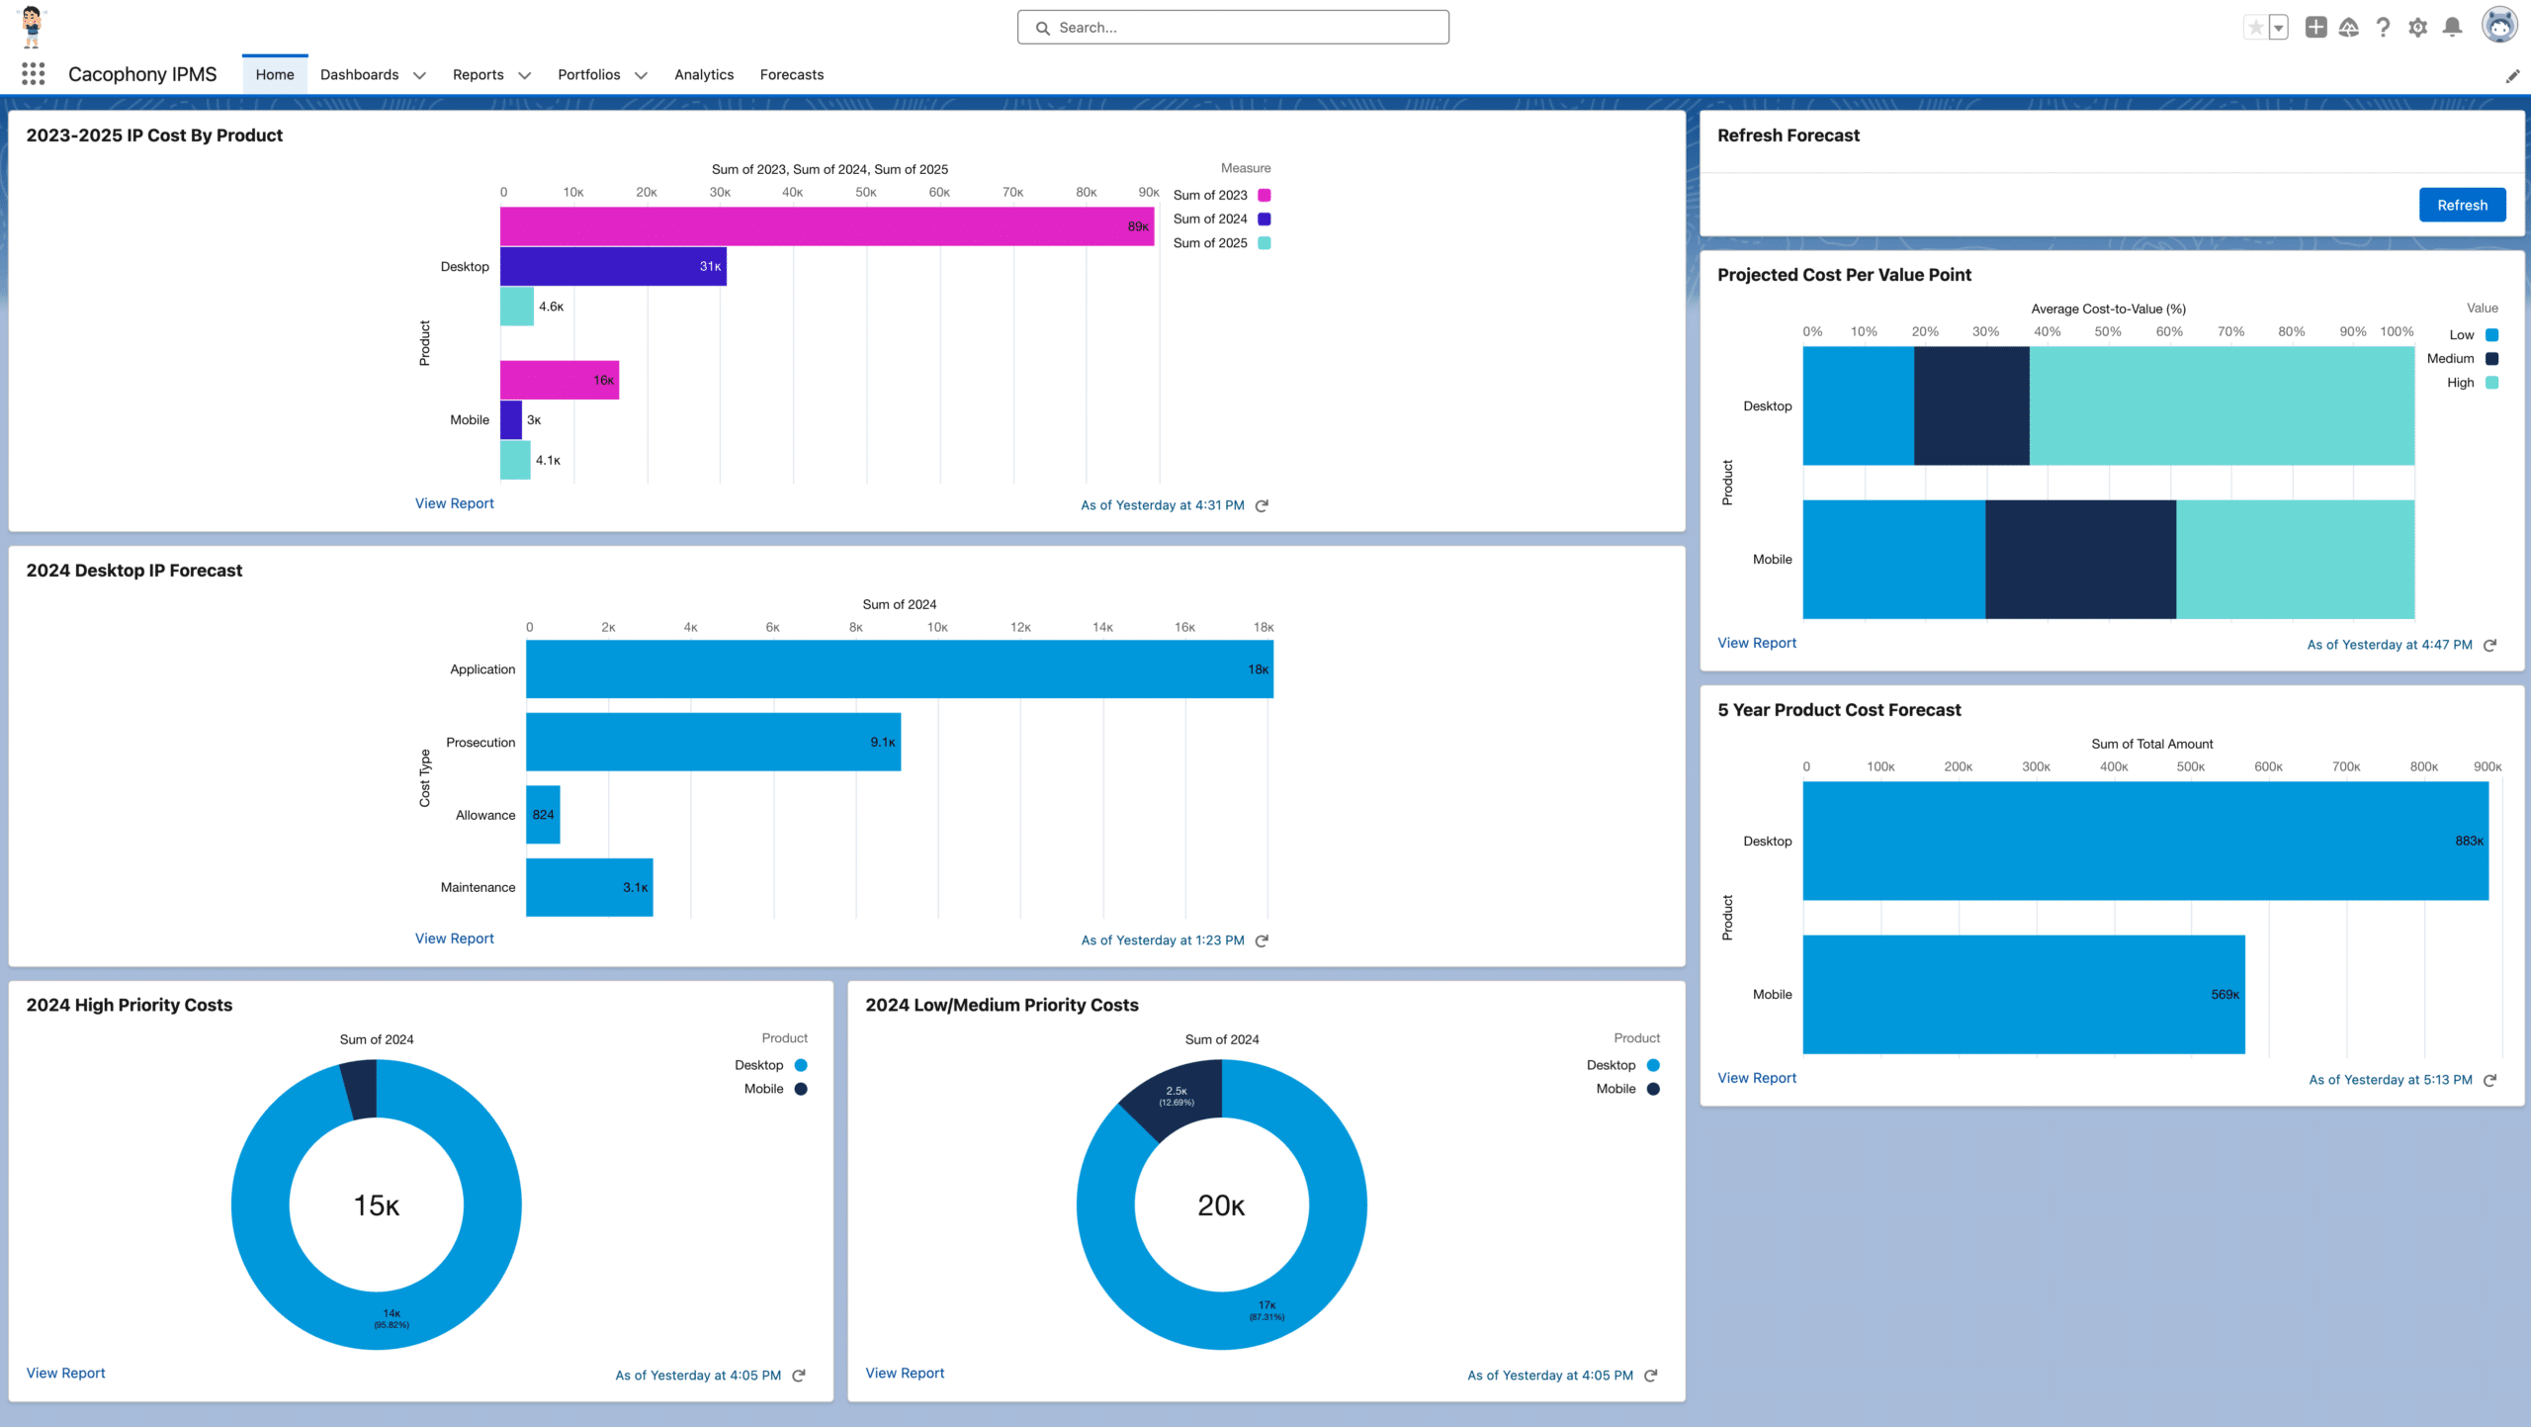Expand the Dashboards tab chevron
The height and width of the screenshot is (1427, 2531).
[x=419, y=75]
